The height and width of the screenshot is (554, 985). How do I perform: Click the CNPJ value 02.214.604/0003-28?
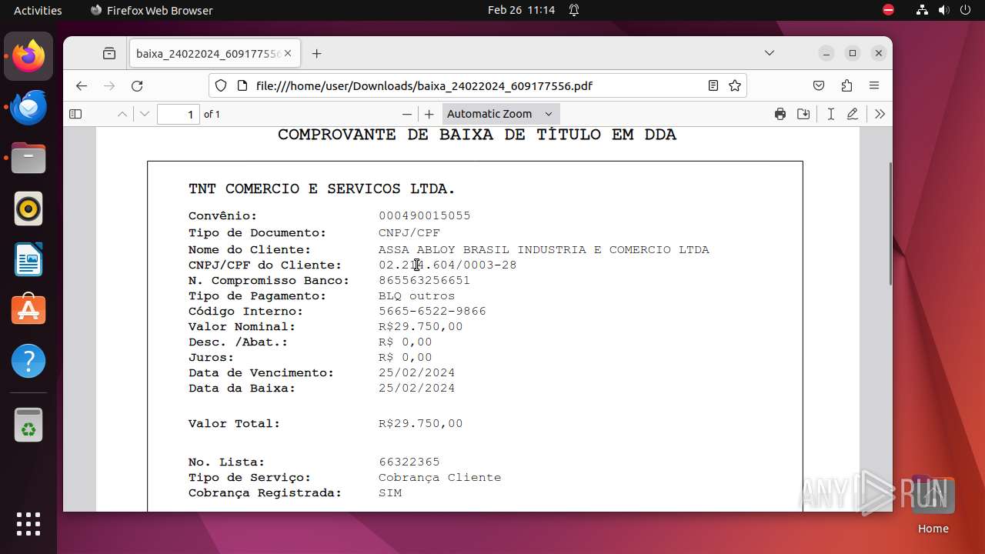tap(447, 265)
